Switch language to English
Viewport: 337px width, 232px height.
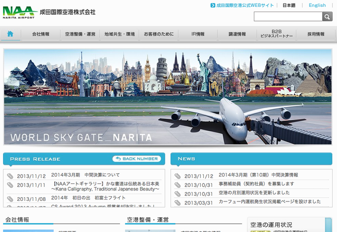pyautogui.click(x=317, y=5)
